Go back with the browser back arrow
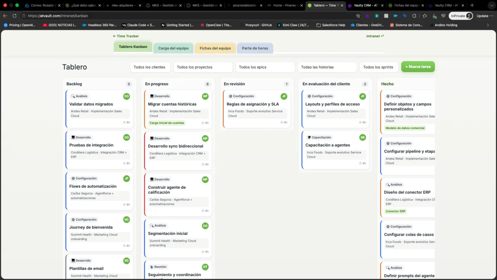This screenshot has width=497, height=280. pos(5,16)
